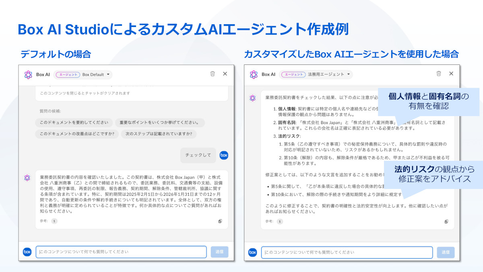
Task: Click the 送信 button in right panel
Action: (x=446, y=252)
